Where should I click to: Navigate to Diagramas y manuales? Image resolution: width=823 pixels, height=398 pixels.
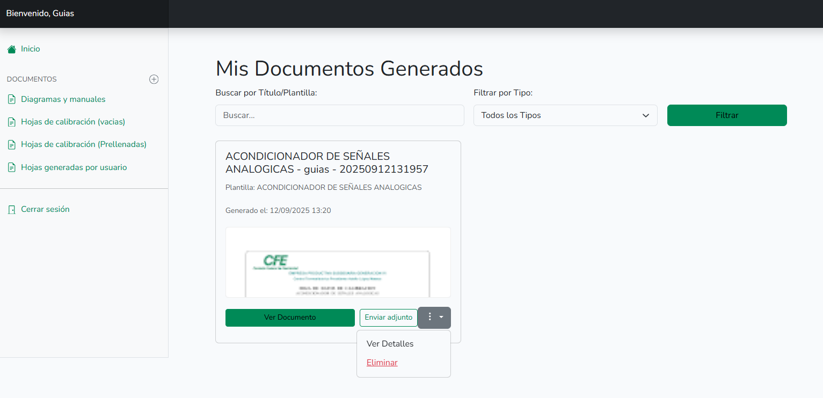pyautogui.click(x=63, y=99)
